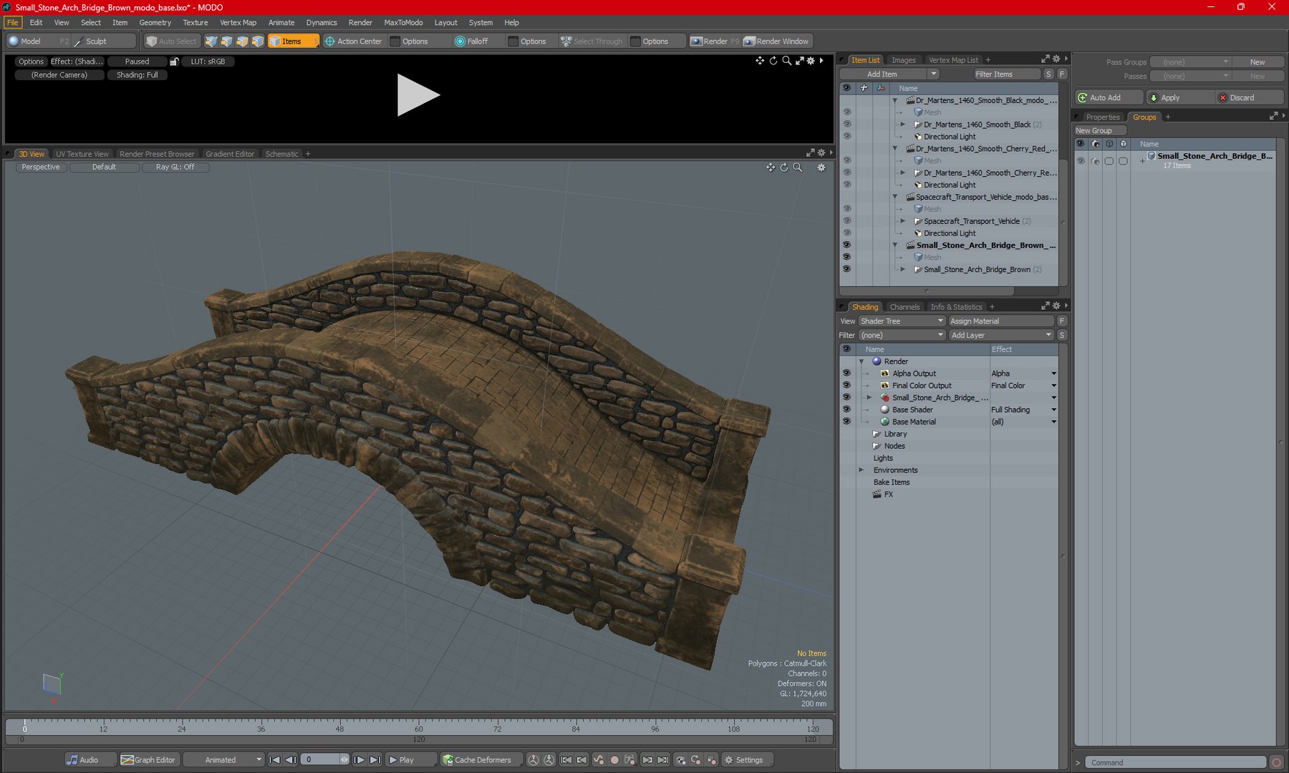The height and width of the screenshot is (773, 1289).
Task: Click New Group button
Action: coord(1100,130)
